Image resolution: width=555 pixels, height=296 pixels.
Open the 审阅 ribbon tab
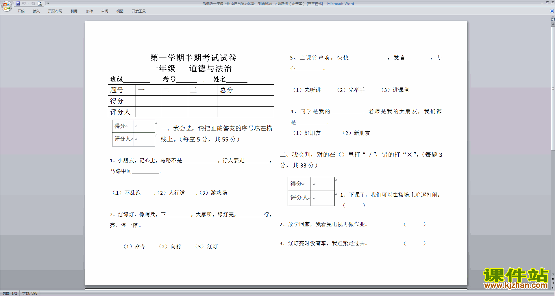click(x=105, y=11)
